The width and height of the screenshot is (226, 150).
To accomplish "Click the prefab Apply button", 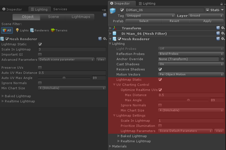I will (x=207, y=21).
